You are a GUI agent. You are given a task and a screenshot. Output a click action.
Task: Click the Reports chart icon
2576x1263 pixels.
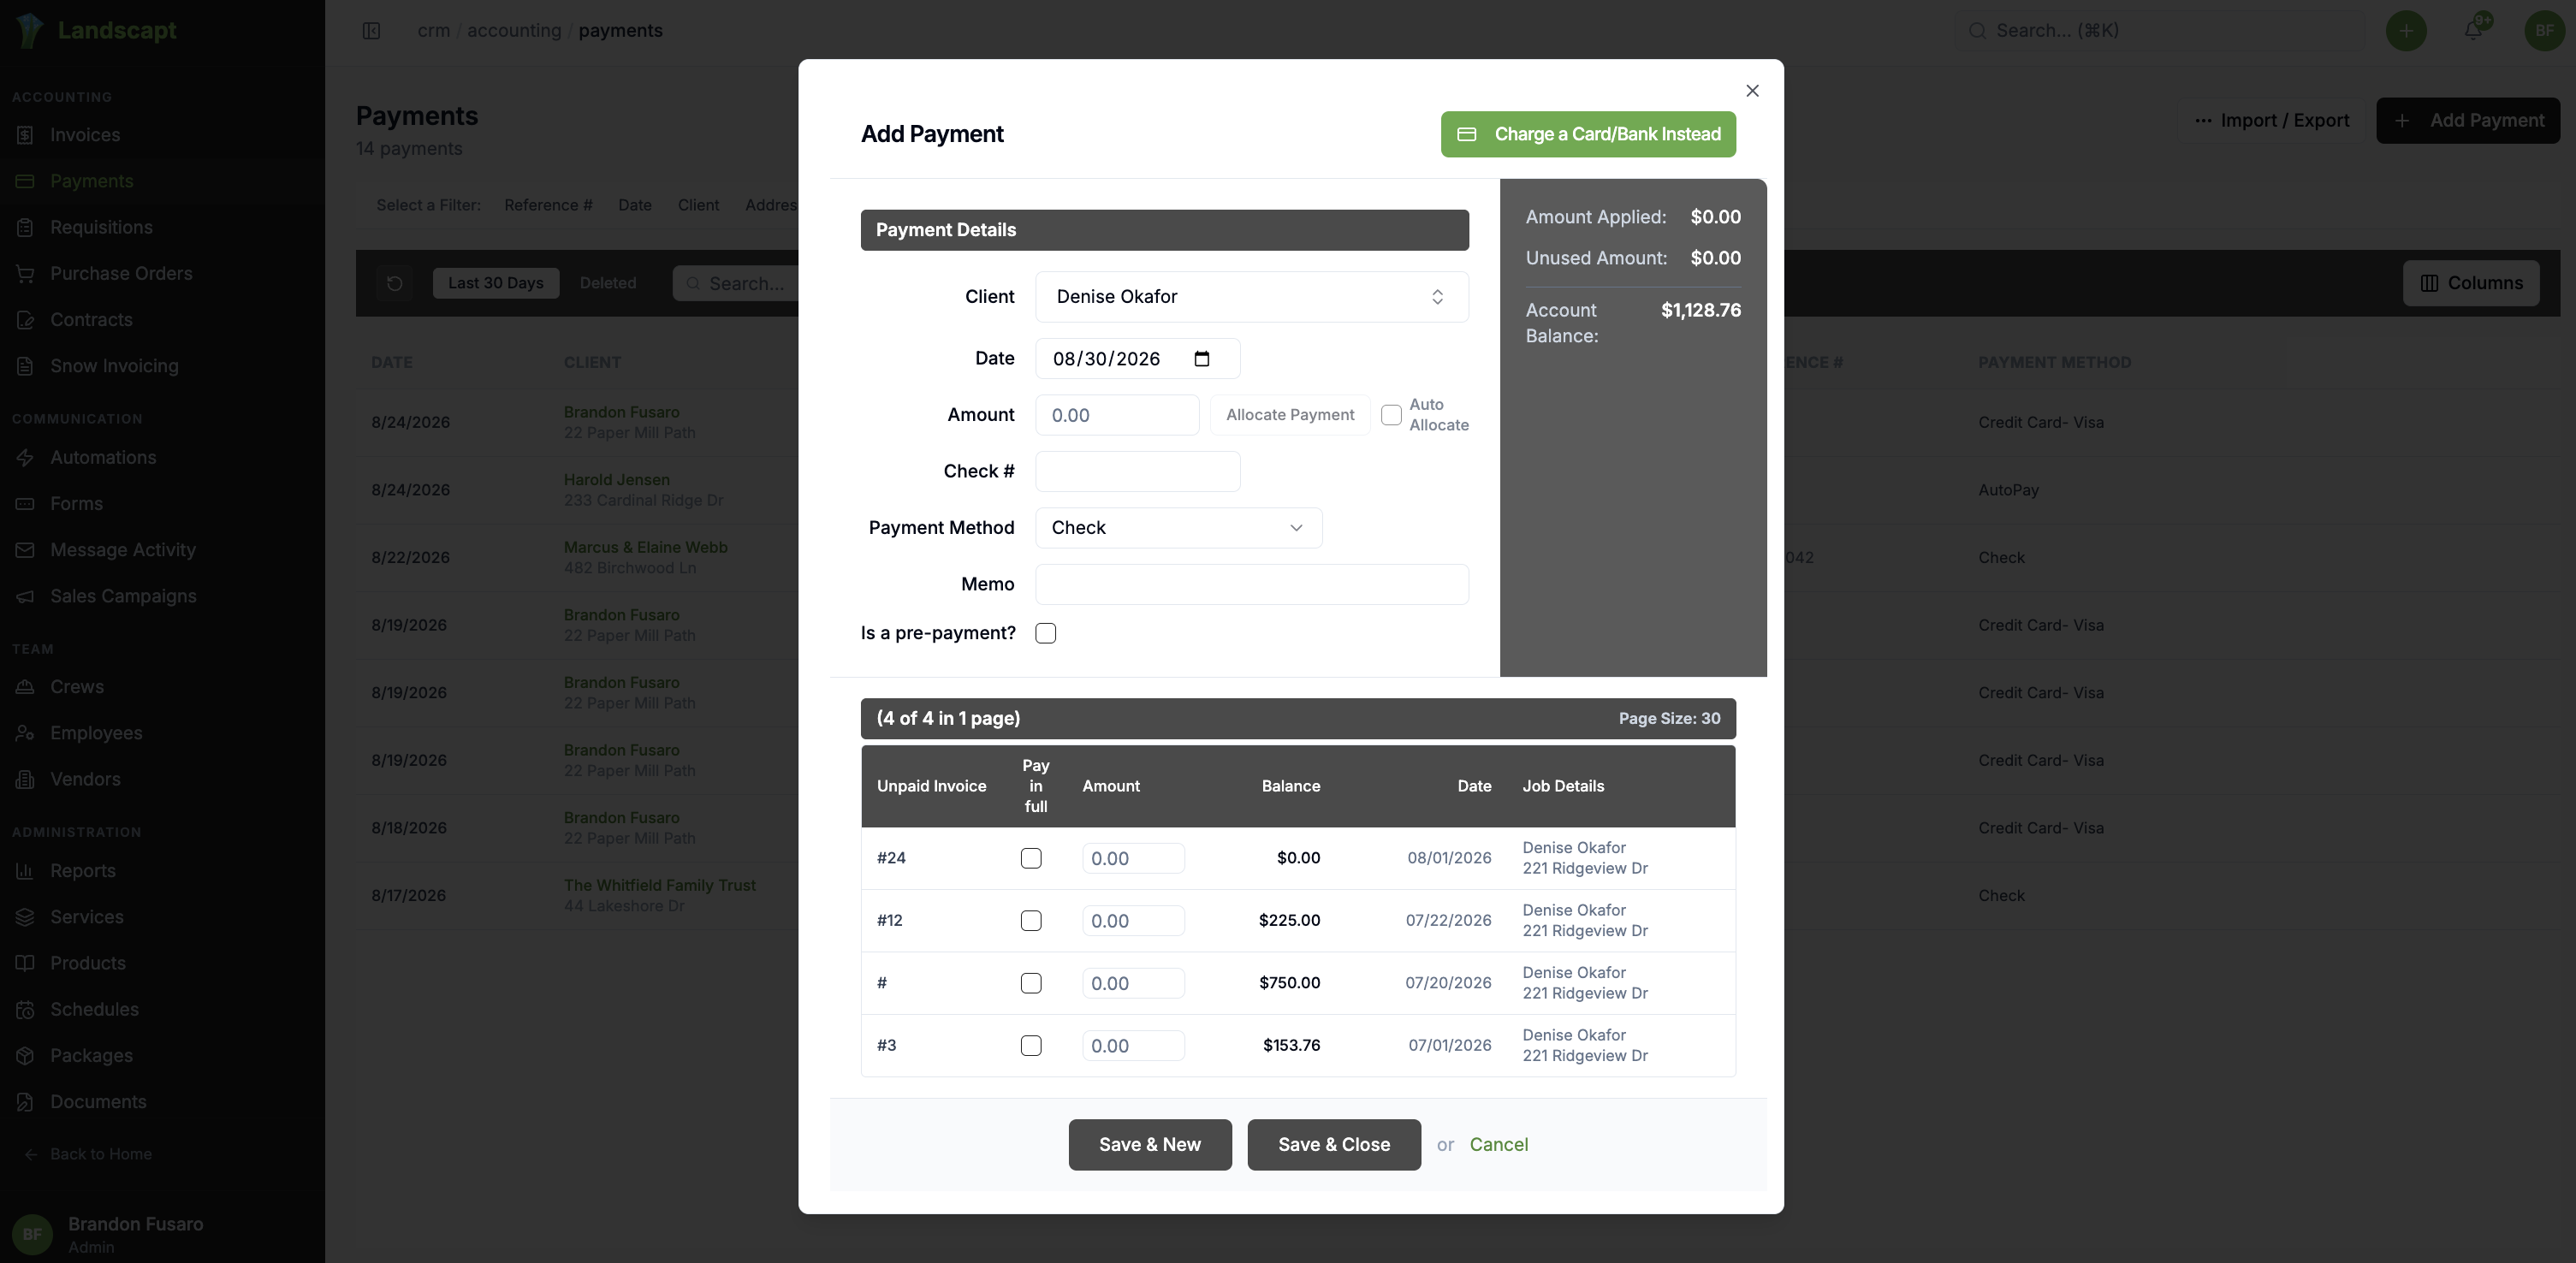[x=26, y=871]
